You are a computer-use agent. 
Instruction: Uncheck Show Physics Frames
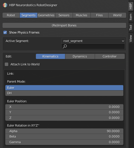pyautogui.click(x=5, y=32)
